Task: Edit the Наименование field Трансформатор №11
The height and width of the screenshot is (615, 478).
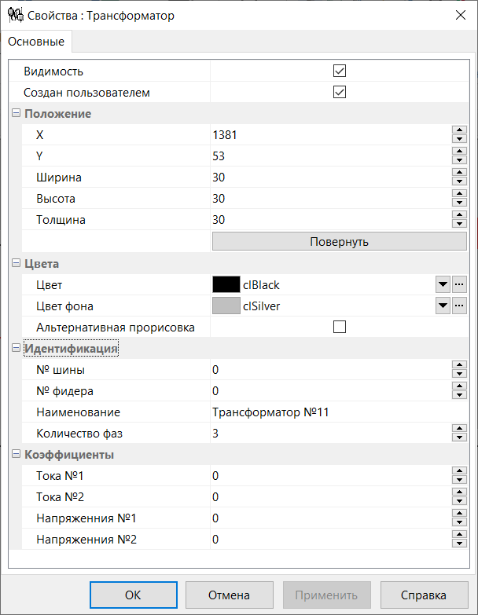Action: [x=340, y=412]
